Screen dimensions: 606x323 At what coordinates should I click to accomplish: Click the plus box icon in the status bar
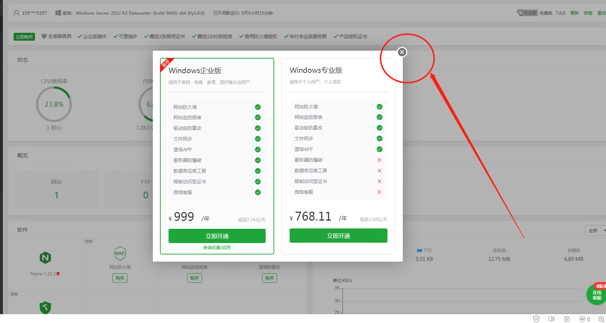coord(567,319)
